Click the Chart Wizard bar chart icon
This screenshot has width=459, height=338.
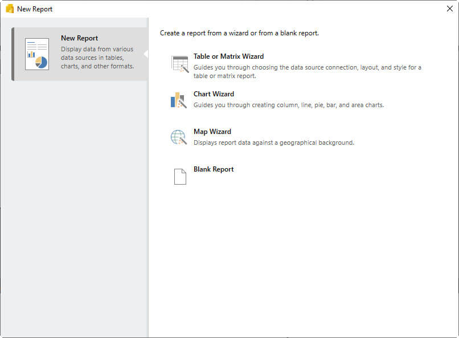pyautogui.click(x=178, y=100)
